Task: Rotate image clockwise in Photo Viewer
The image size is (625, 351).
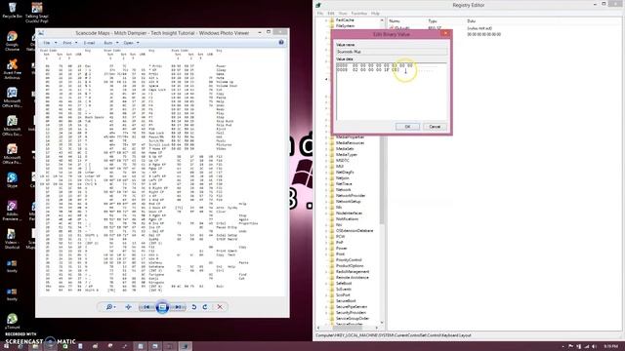Action: (x=205, y=307)
